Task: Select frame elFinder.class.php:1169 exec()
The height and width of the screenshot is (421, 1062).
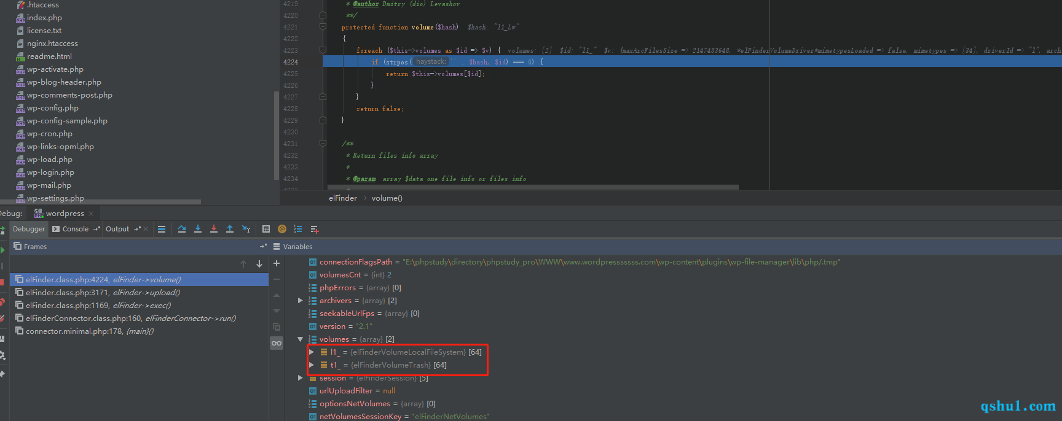Action: [139, 306]
